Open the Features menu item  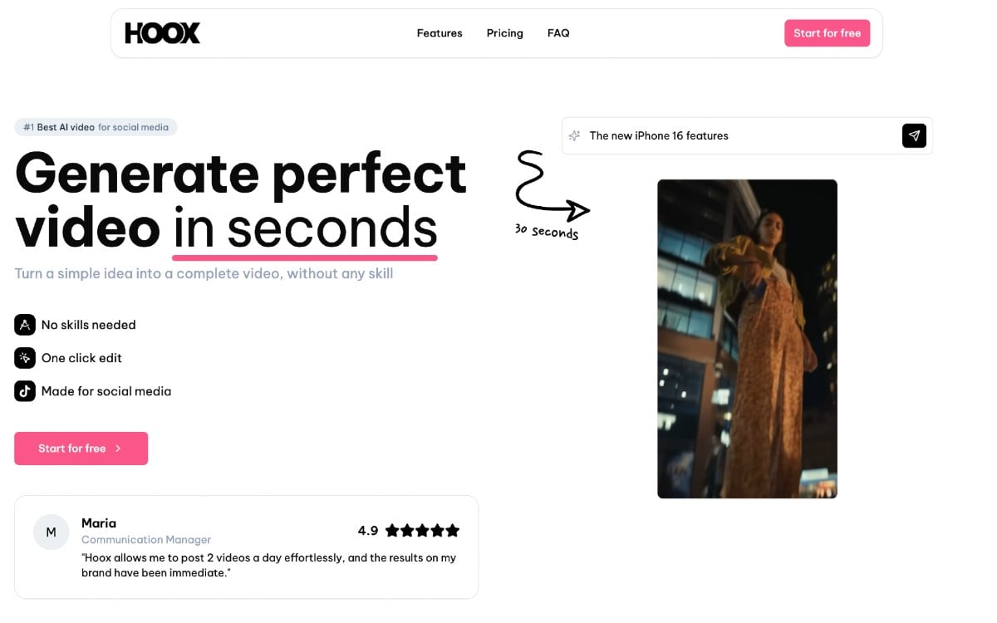click(x=440, y=33)
